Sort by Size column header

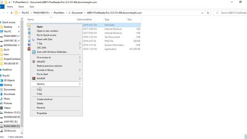click(129, 20)
